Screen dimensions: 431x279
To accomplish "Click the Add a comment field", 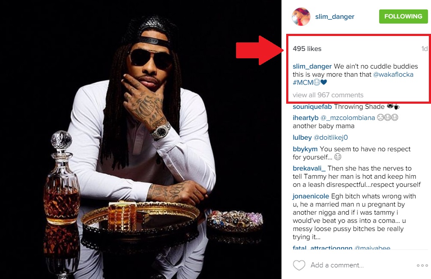I will (x=337, y=265).
